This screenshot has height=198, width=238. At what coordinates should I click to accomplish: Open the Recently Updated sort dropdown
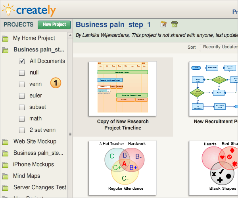[219, 48]
